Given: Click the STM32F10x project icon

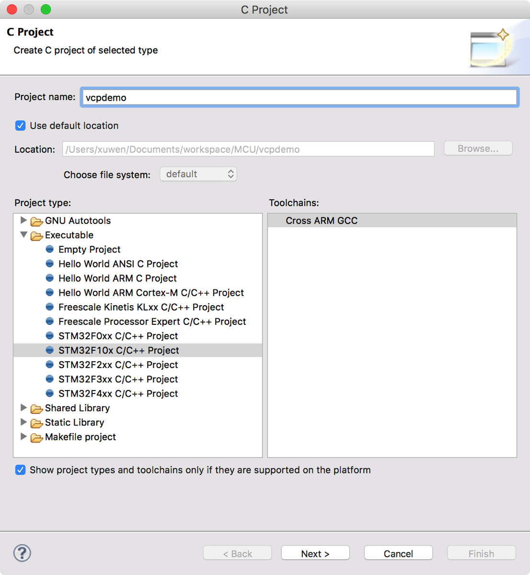Looking at the screenshot, I should [x=49, y=350].
